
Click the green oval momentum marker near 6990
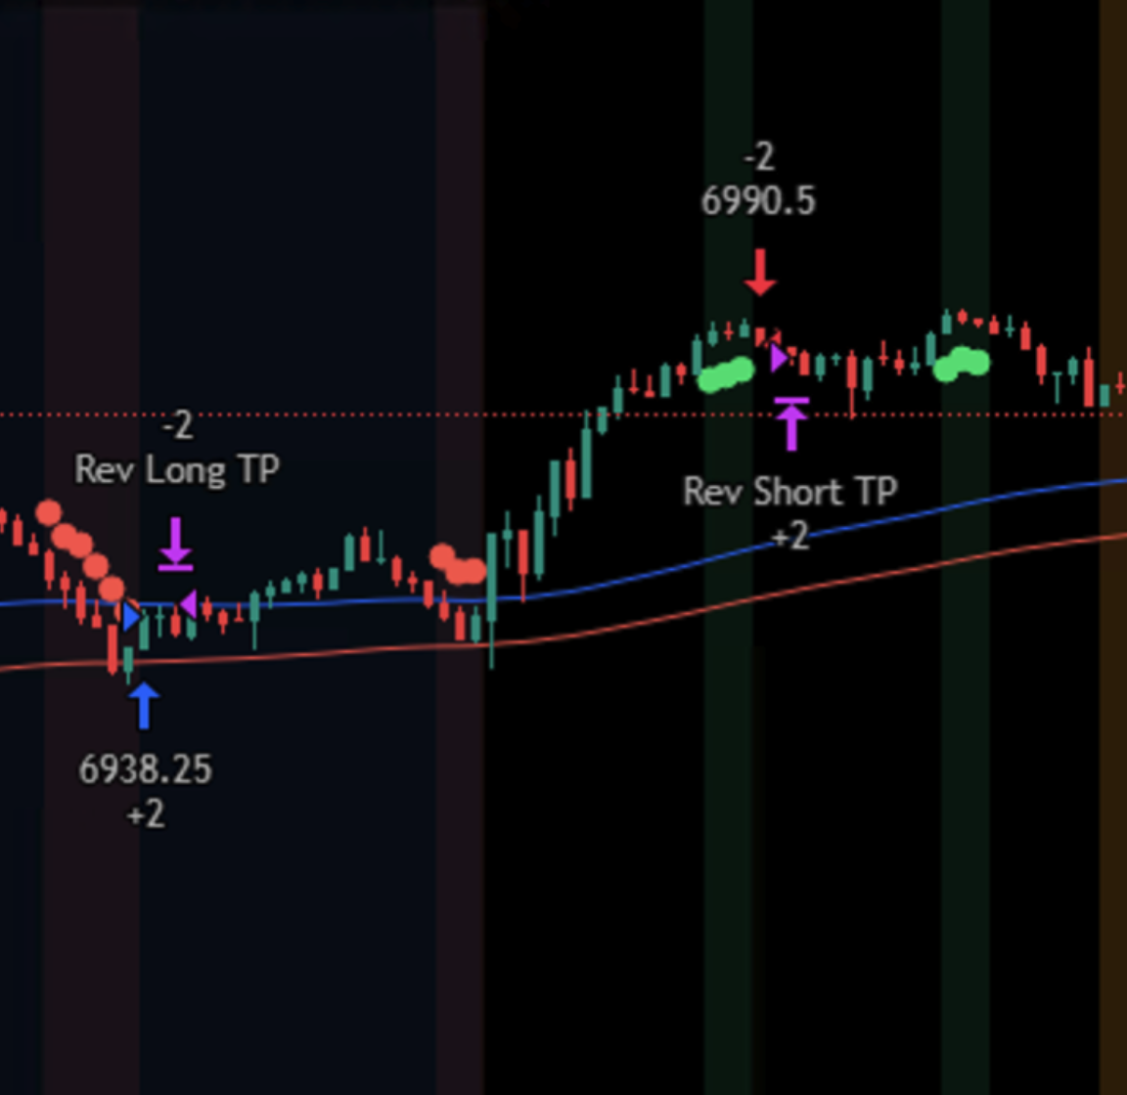pos(726,371)
